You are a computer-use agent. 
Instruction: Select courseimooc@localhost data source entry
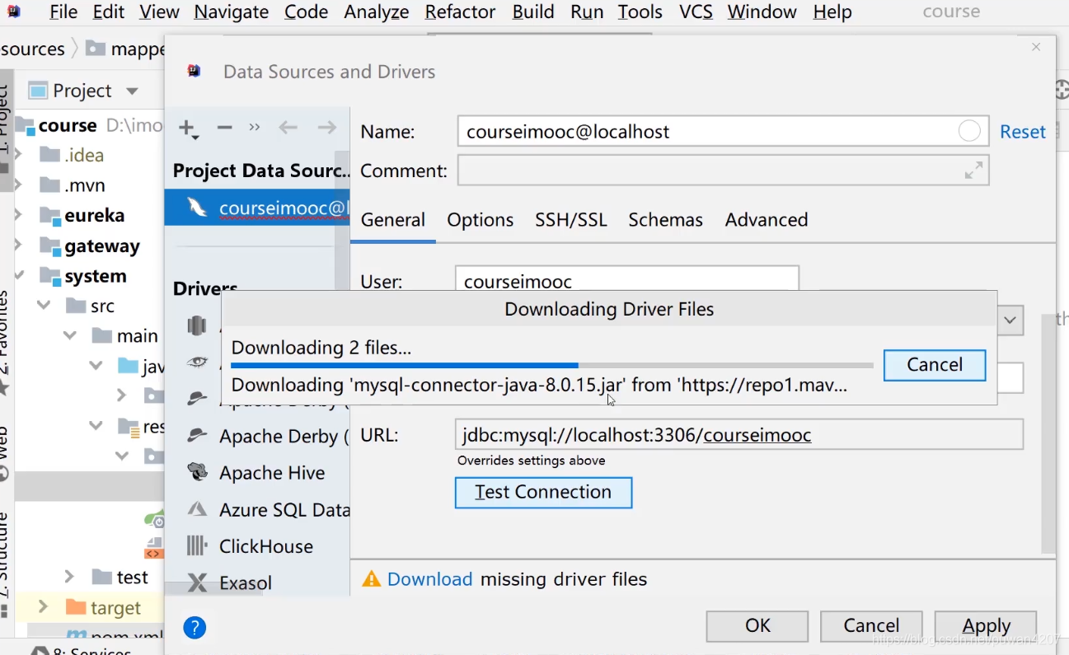(257, 208)
